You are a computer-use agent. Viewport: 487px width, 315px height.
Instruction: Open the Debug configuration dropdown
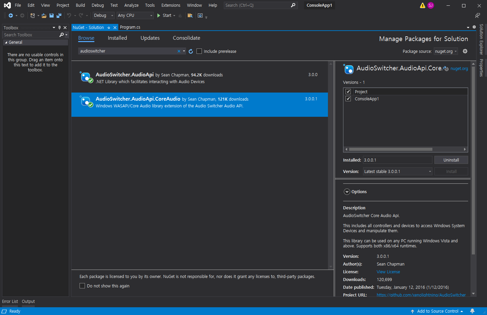(104, 15)
